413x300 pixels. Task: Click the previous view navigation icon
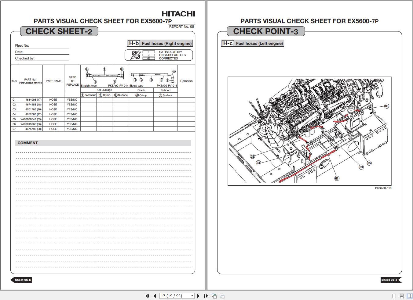[214, 296]
